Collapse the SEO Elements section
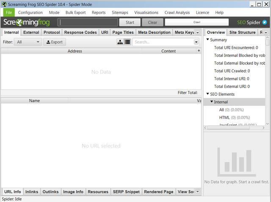 (207, 94)
